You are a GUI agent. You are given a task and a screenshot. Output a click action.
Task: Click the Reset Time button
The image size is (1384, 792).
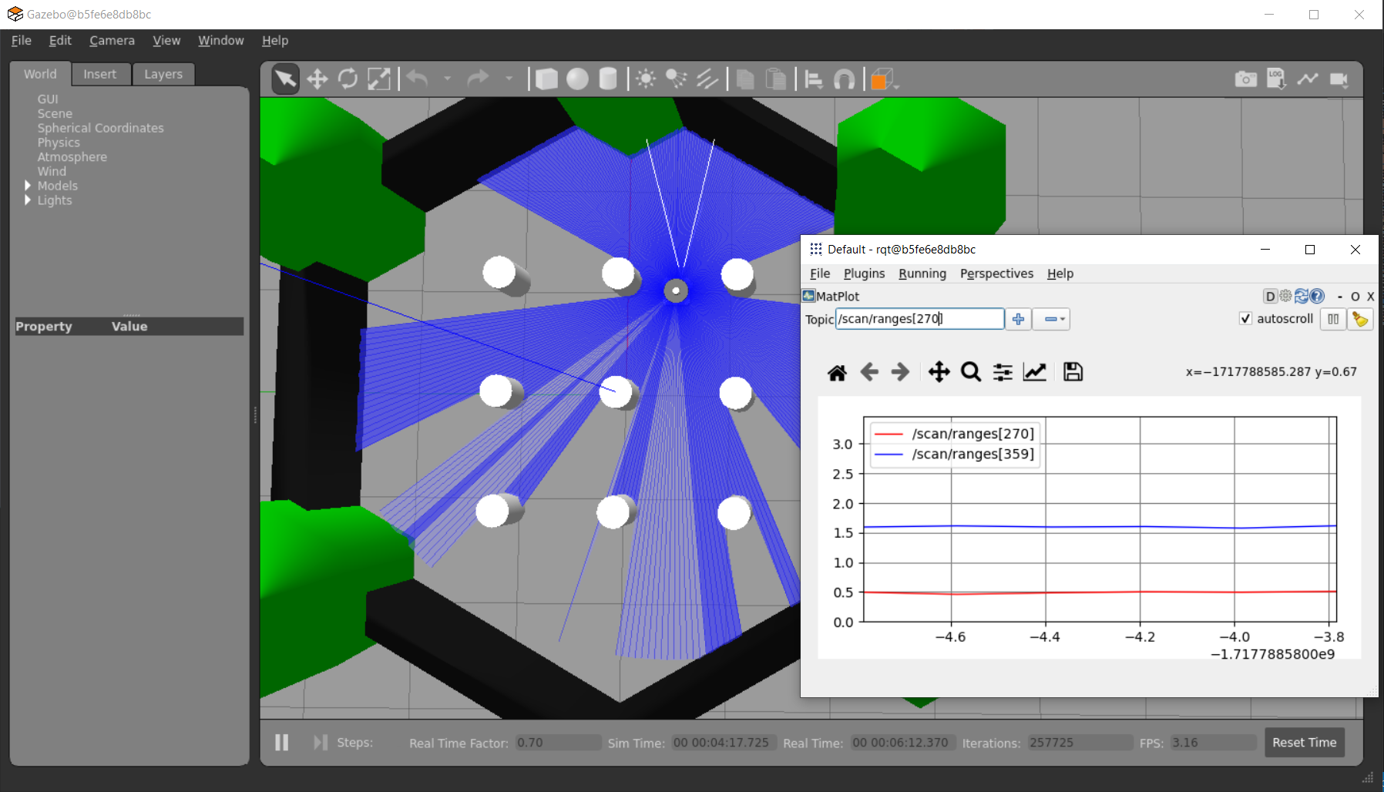point(1304,743)
